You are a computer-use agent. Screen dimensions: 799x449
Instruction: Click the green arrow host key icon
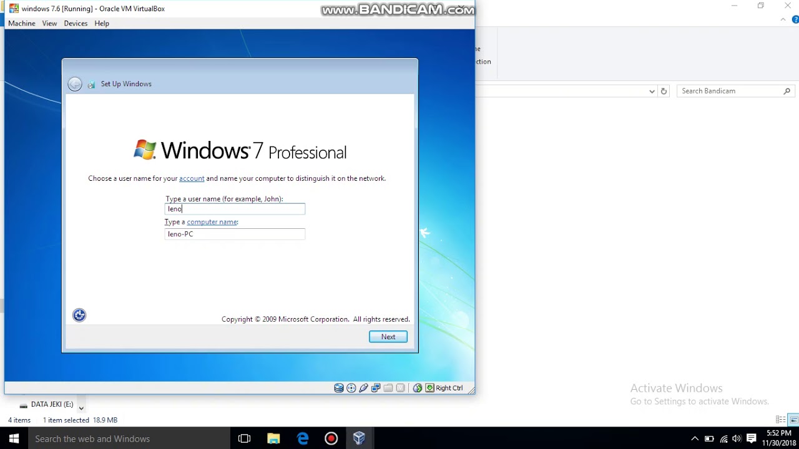coord(429,388)
